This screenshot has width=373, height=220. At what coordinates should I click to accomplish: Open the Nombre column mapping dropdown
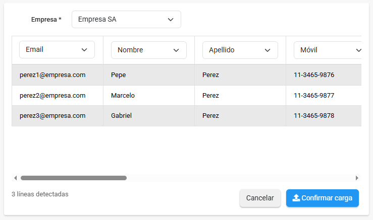coord(149,50)
